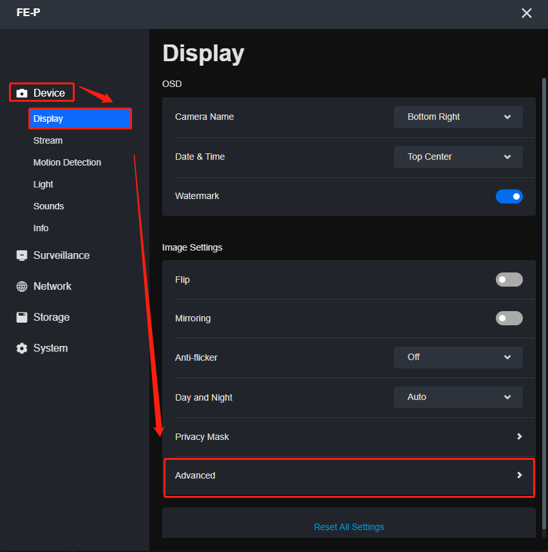Expand the System section label

click(x=50, y=348)
